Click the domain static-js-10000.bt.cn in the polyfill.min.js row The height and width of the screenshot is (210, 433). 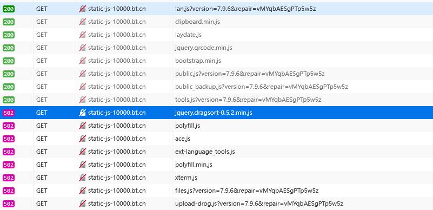click(x=117, y=165)
